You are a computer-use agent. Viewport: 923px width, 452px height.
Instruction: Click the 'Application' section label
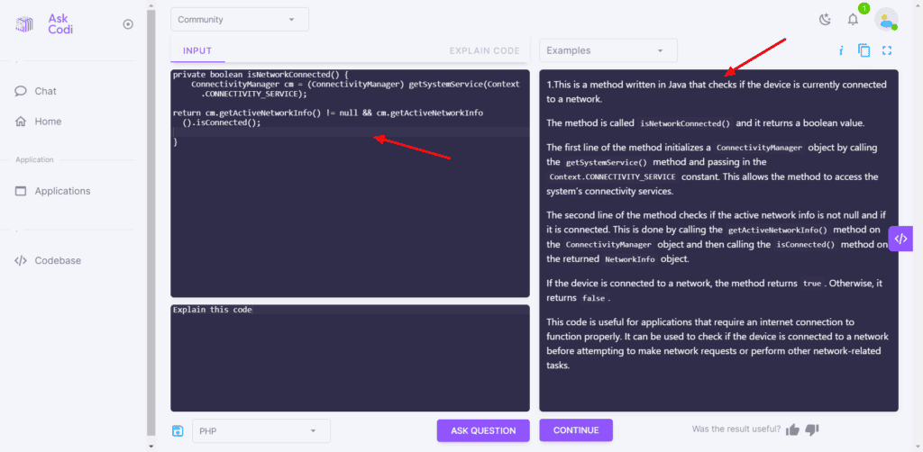[34, 160]
